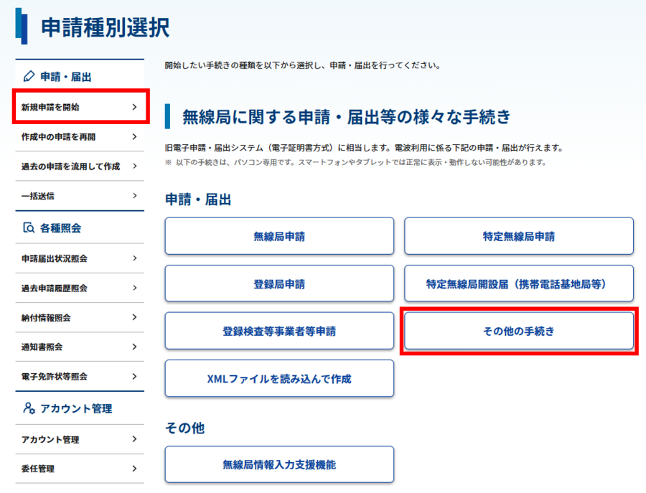This screenshot has width=646, height=493.
Task: Click the chevron arrow next to 納付情報照会
Action: pos(134,317)
